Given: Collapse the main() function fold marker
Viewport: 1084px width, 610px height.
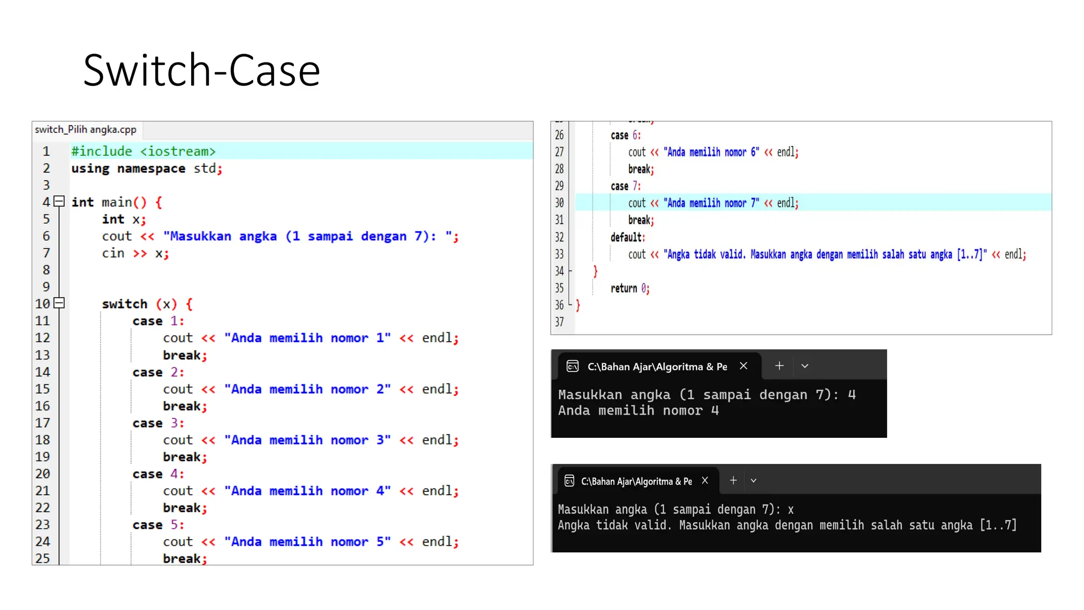Looking at the screenshot, I should click(x=59, y=201).
